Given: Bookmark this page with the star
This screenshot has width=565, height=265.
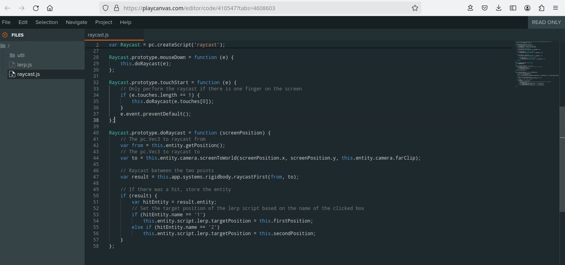Looking at the screenshot, I should coord(415,8).
